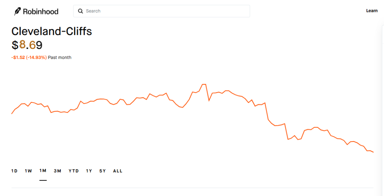
Task: Select the 1W time range
Action: [x=28, y=171]
